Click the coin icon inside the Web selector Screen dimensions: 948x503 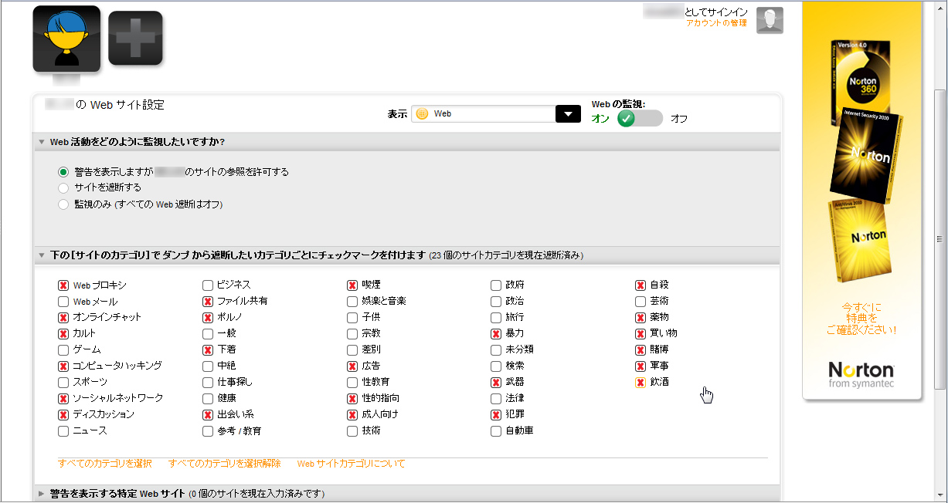(421, 113)
